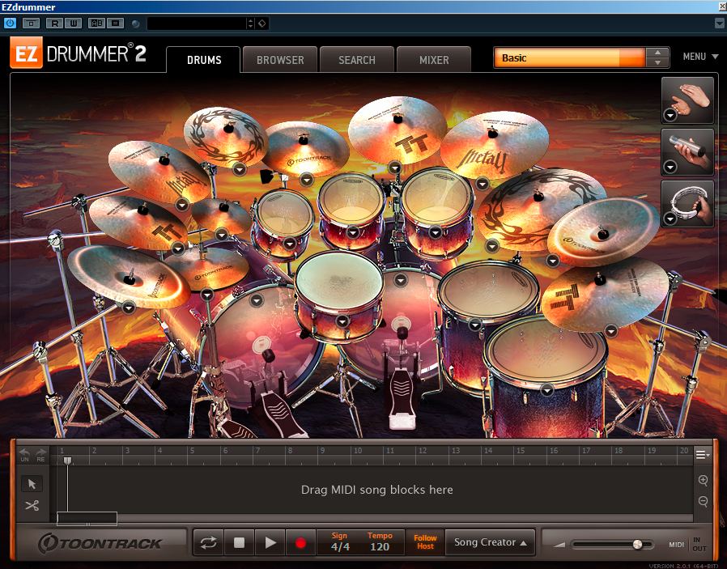Open hand claps instrument dropdown arrow
This screenshot has width=727, height=569.
tap(670, 115)
